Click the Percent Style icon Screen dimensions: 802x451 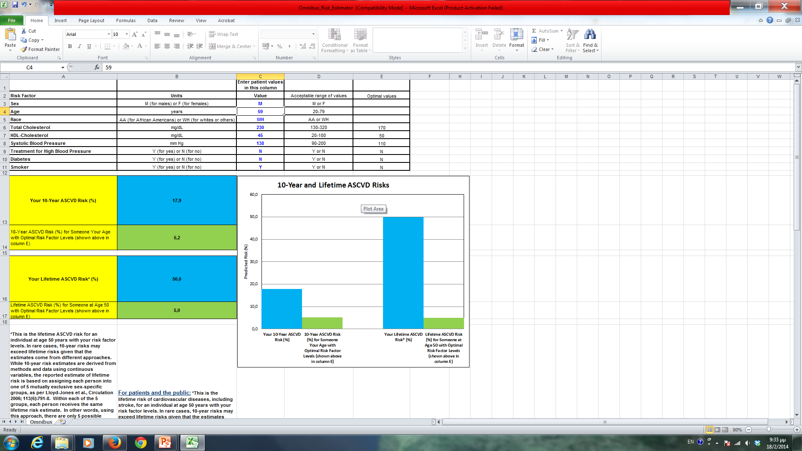[x=280, y=46]
